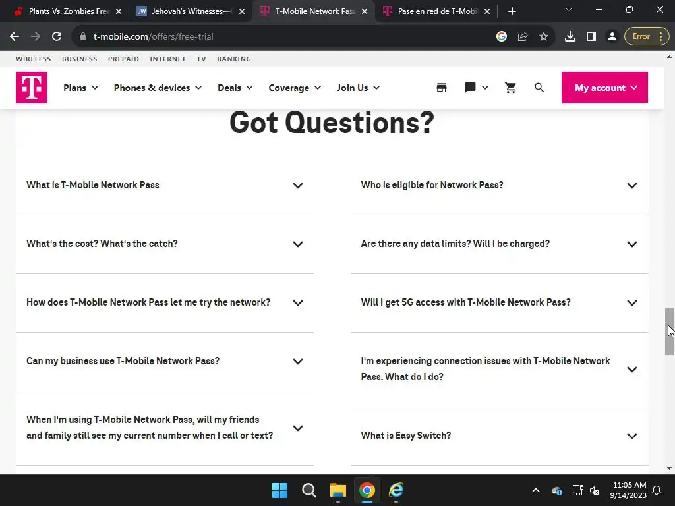Click the site search magnifier icon
Viewport: 675px width, 506px height.
[539, 88]
